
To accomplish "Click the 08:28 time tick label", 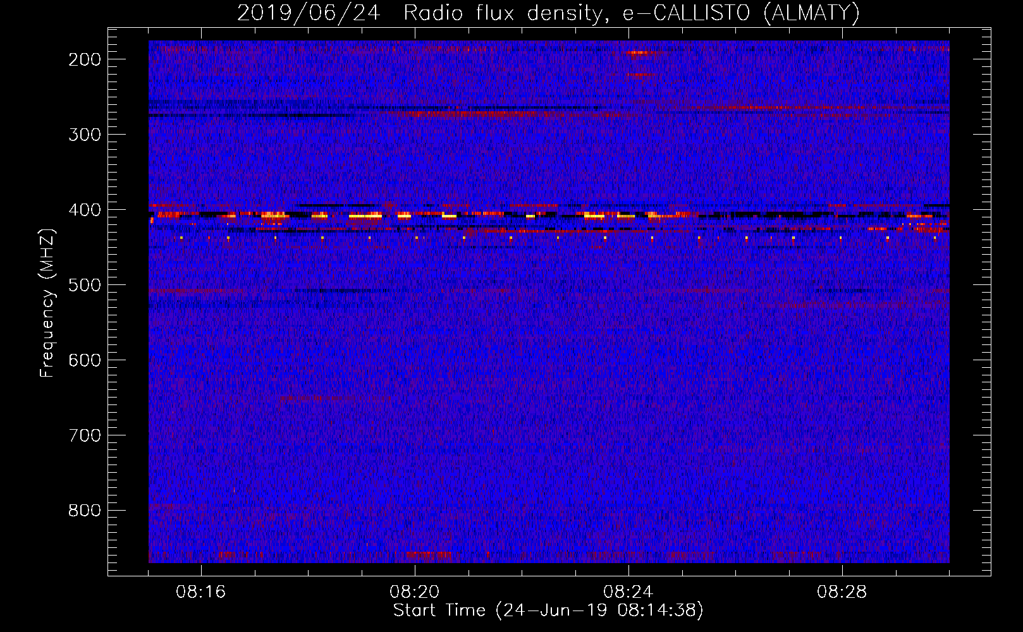I will tap(842, 592).
